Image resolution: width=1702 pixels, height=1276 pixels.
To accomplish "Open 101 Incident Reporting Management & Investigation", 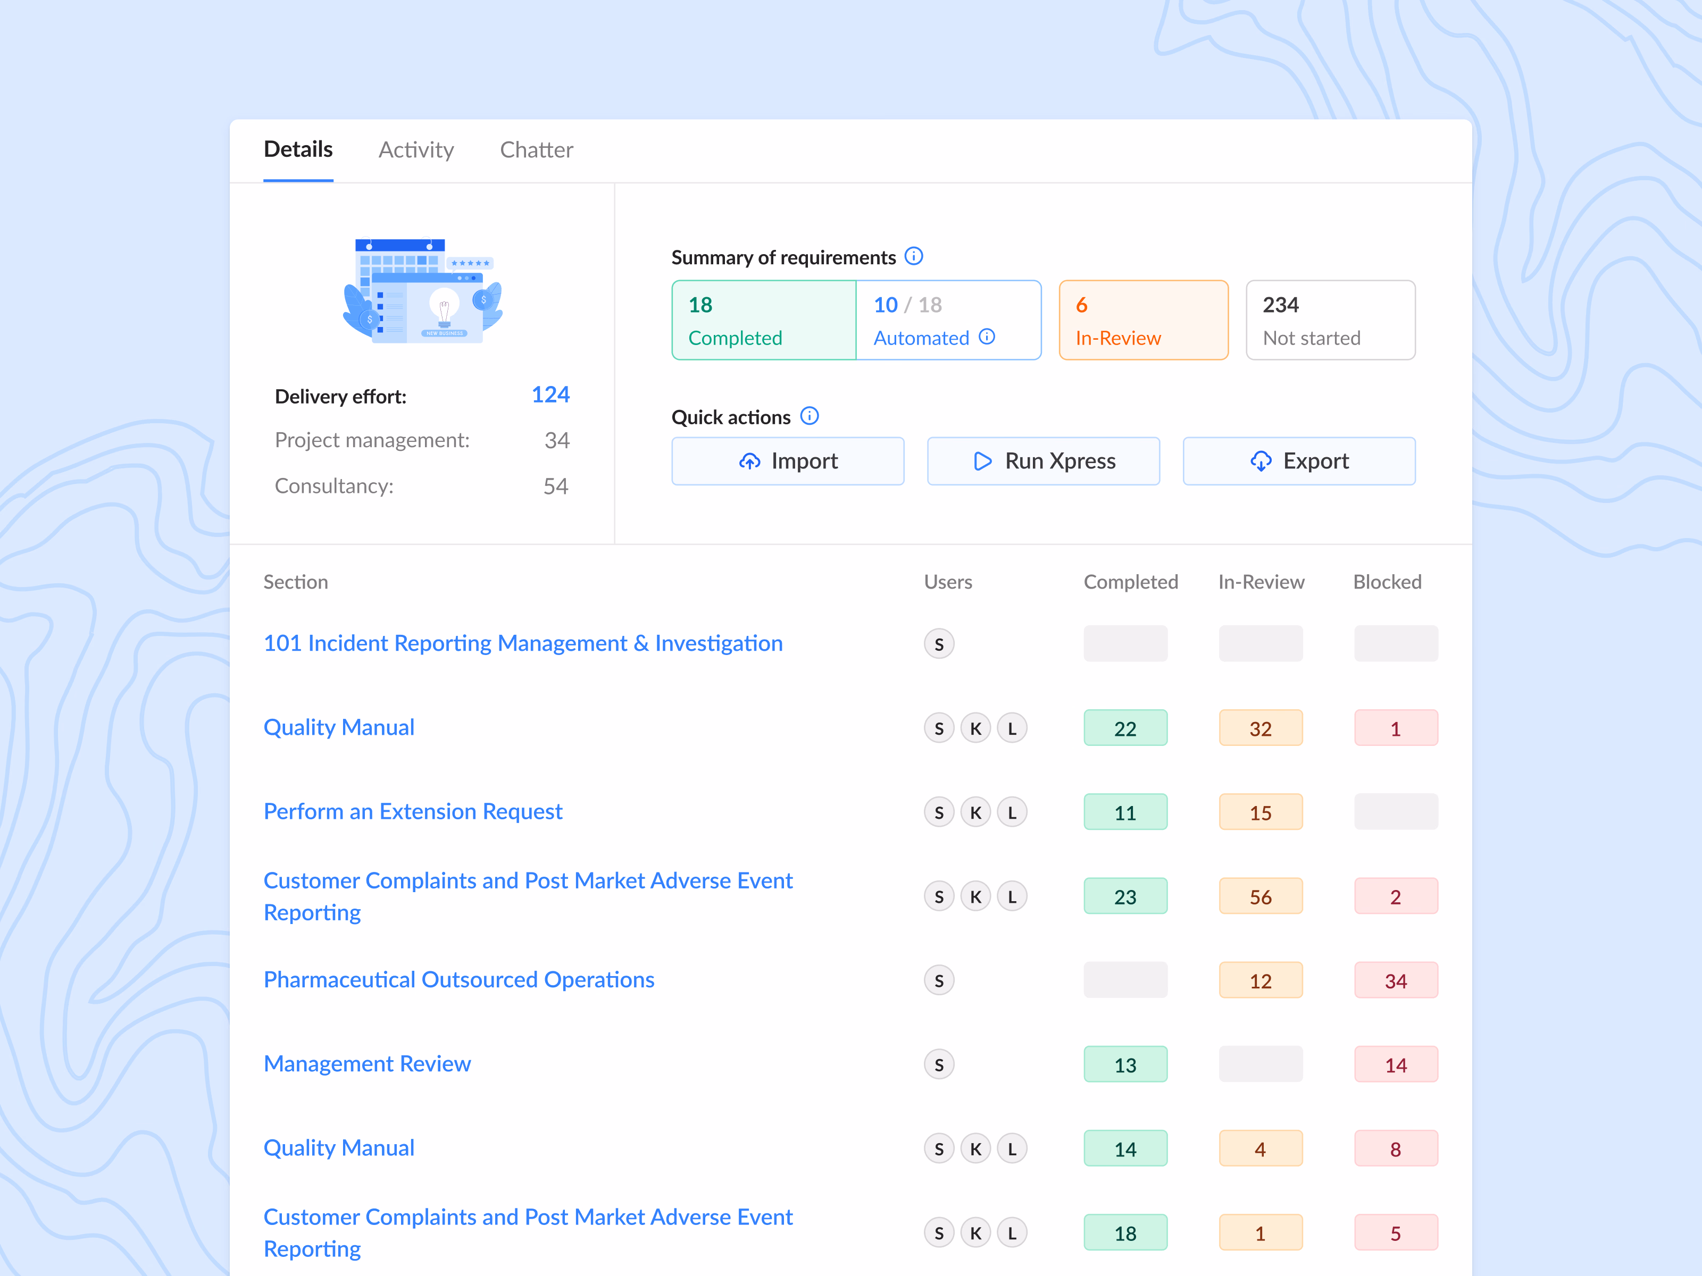I will [523, 643].
